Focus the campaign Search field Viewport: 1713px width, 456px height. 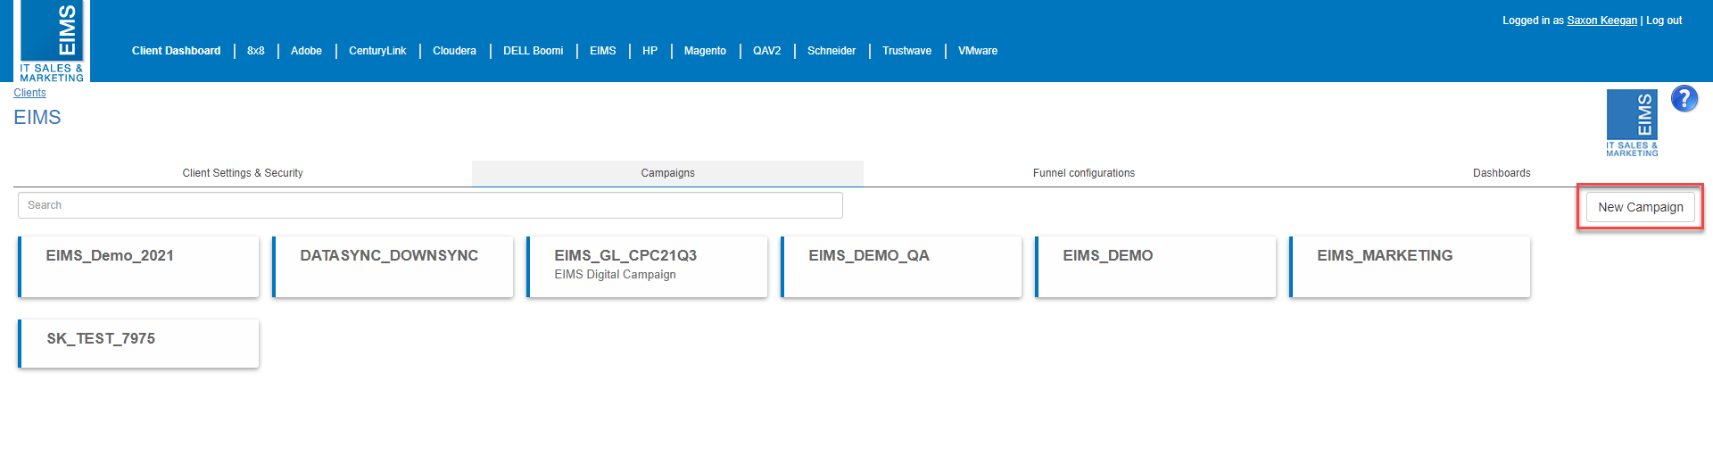coord(430,205)
